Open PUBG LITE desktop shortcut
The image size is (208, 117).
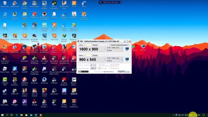[x=15, y=92]
